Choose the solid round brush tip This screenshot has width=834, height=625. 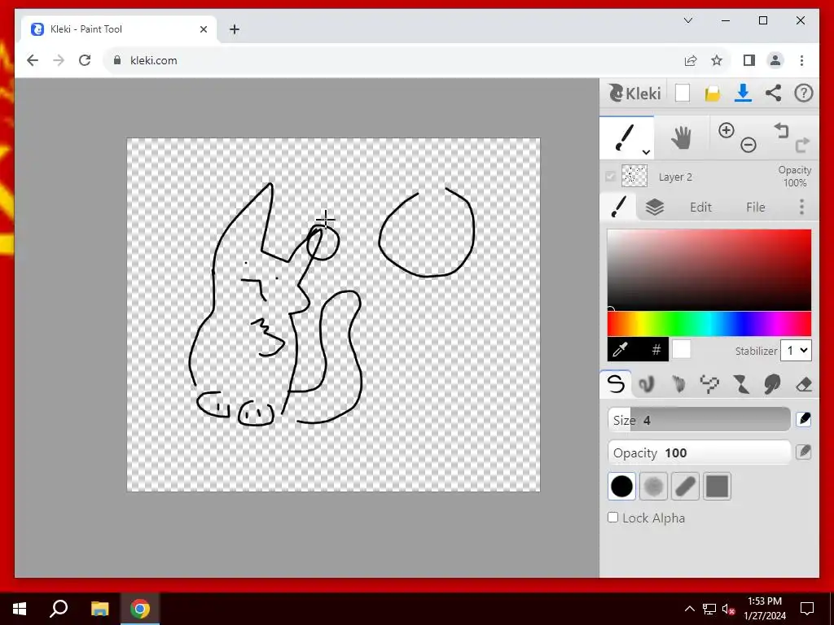pyautogui.click(x=621, y=487)
